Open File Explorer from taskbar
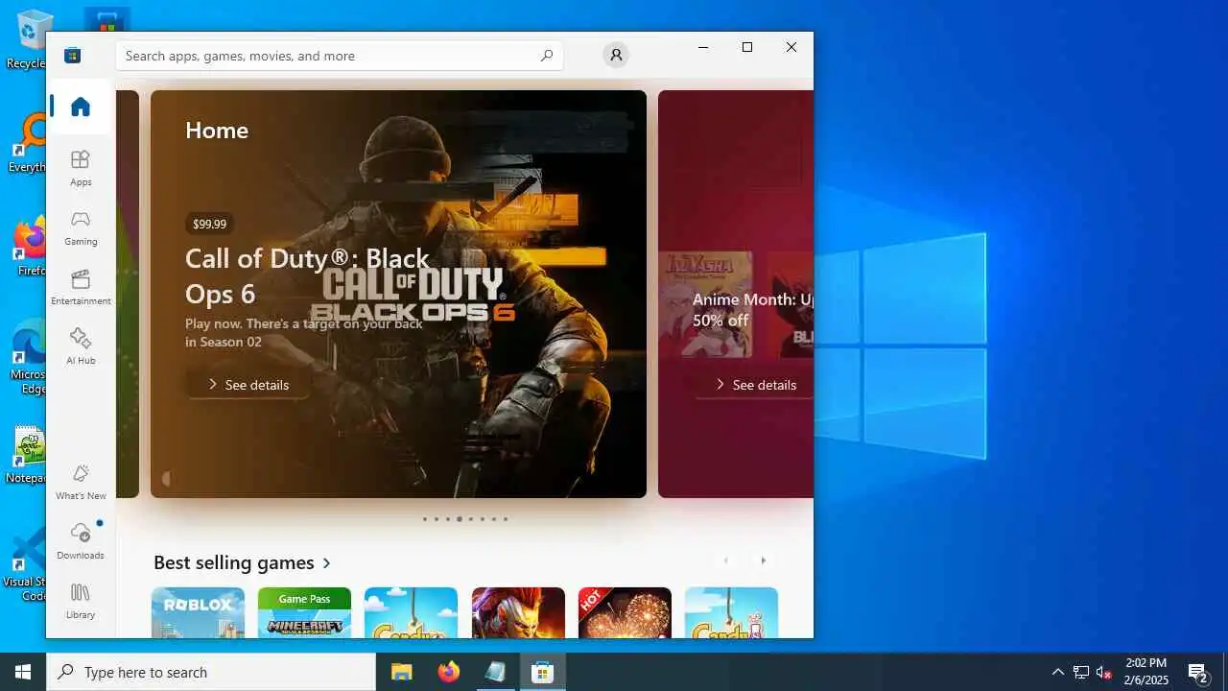The image size is (1228, 691). click(402, 672)
